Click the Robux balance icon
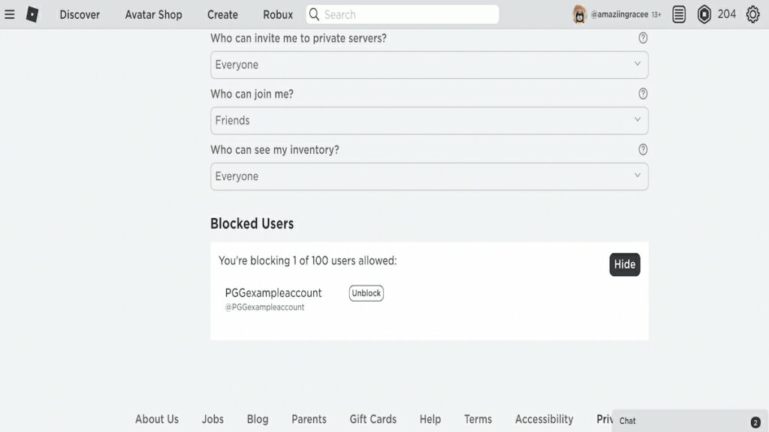The height and width of the screenshot is (432, 769). click(704, 14)
